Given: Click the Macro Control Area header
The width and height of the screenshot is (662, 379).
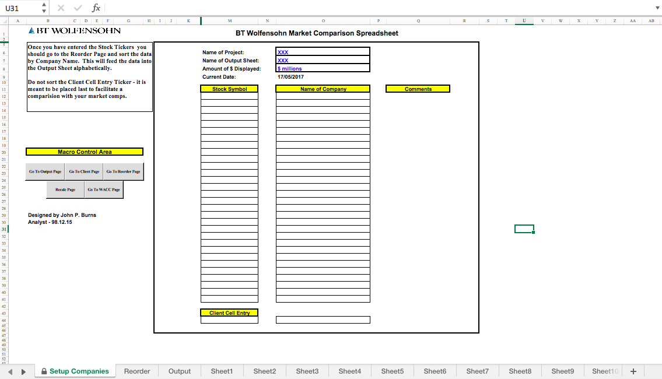Looking at the screenshot, I should [85, 152].
